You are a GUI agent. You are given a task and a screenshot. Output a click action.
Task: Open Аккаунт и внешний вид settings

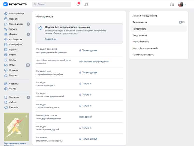pyautogui.click(x=145, y=16)
